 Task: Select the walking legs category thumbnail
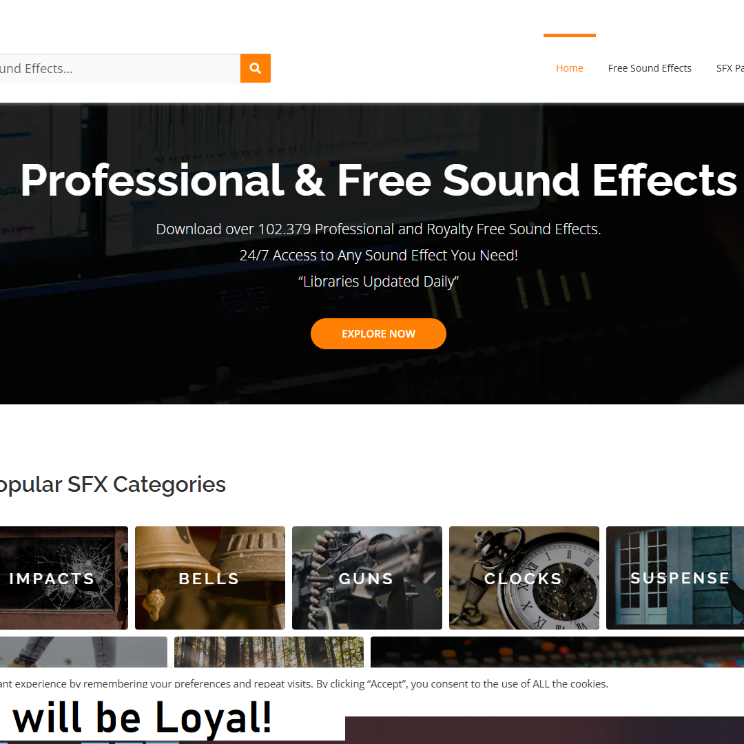coord(83,652)
